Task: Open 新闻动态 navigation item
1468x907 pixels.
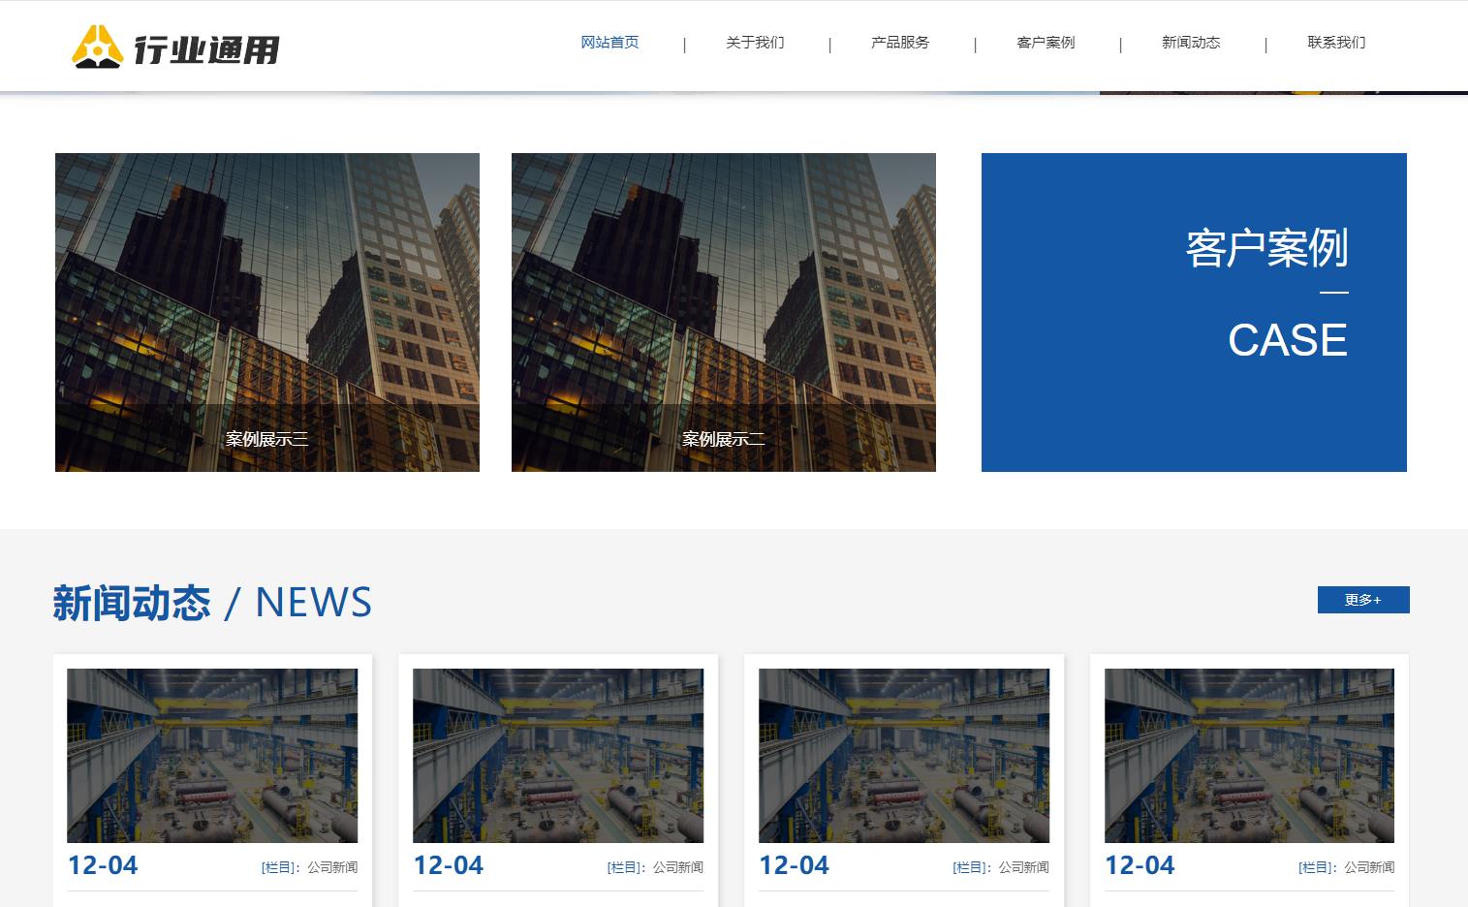Action: click(1191, 43)
